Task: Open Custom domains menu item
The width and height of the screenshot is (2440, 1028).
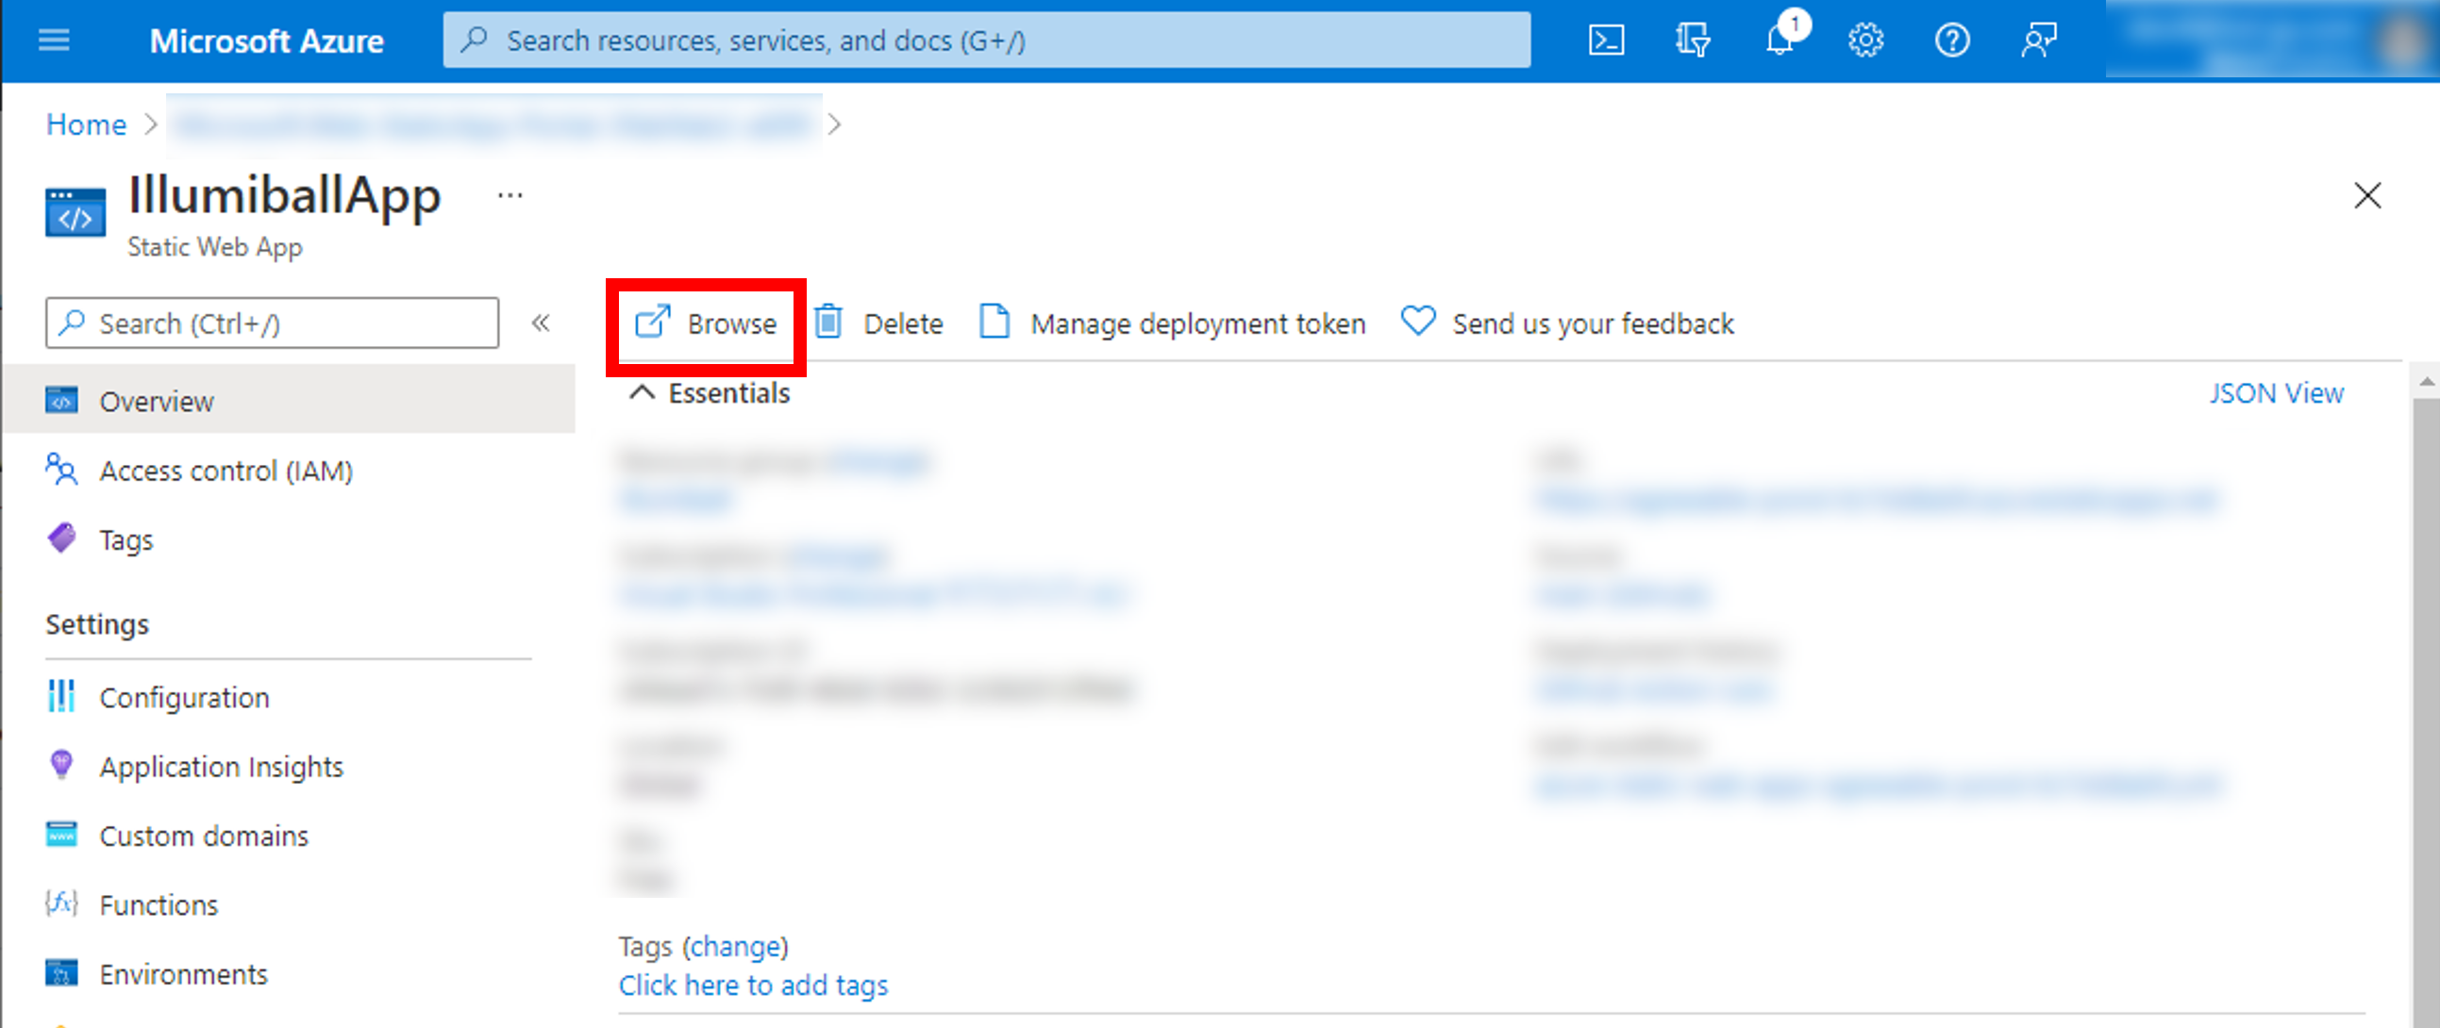Action: click(x=204, y=836)
